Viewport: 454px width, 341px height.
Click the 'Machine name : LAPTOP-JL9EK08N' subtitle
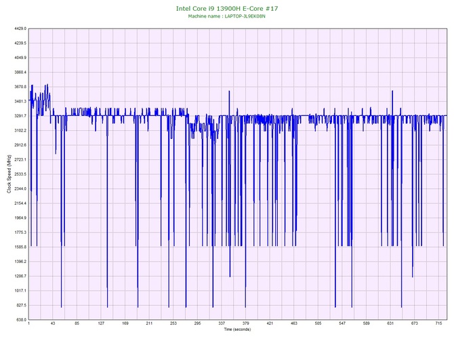pos(227,16)
